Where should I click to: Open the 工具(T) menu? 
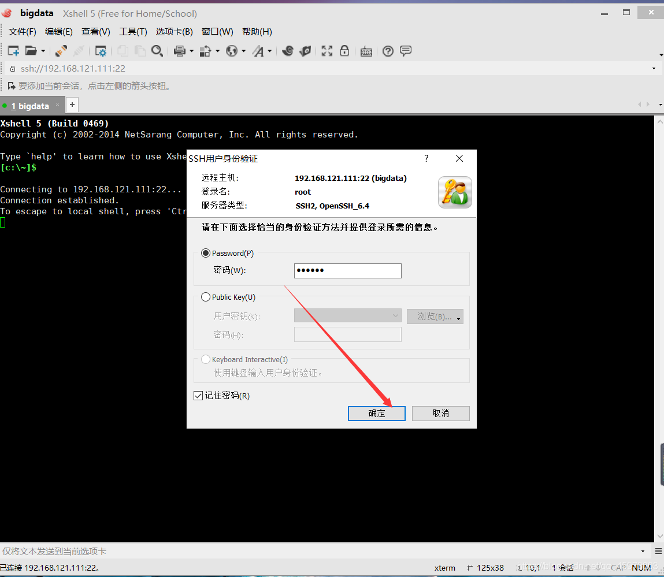pyautogui.click(x=133, y=32)
